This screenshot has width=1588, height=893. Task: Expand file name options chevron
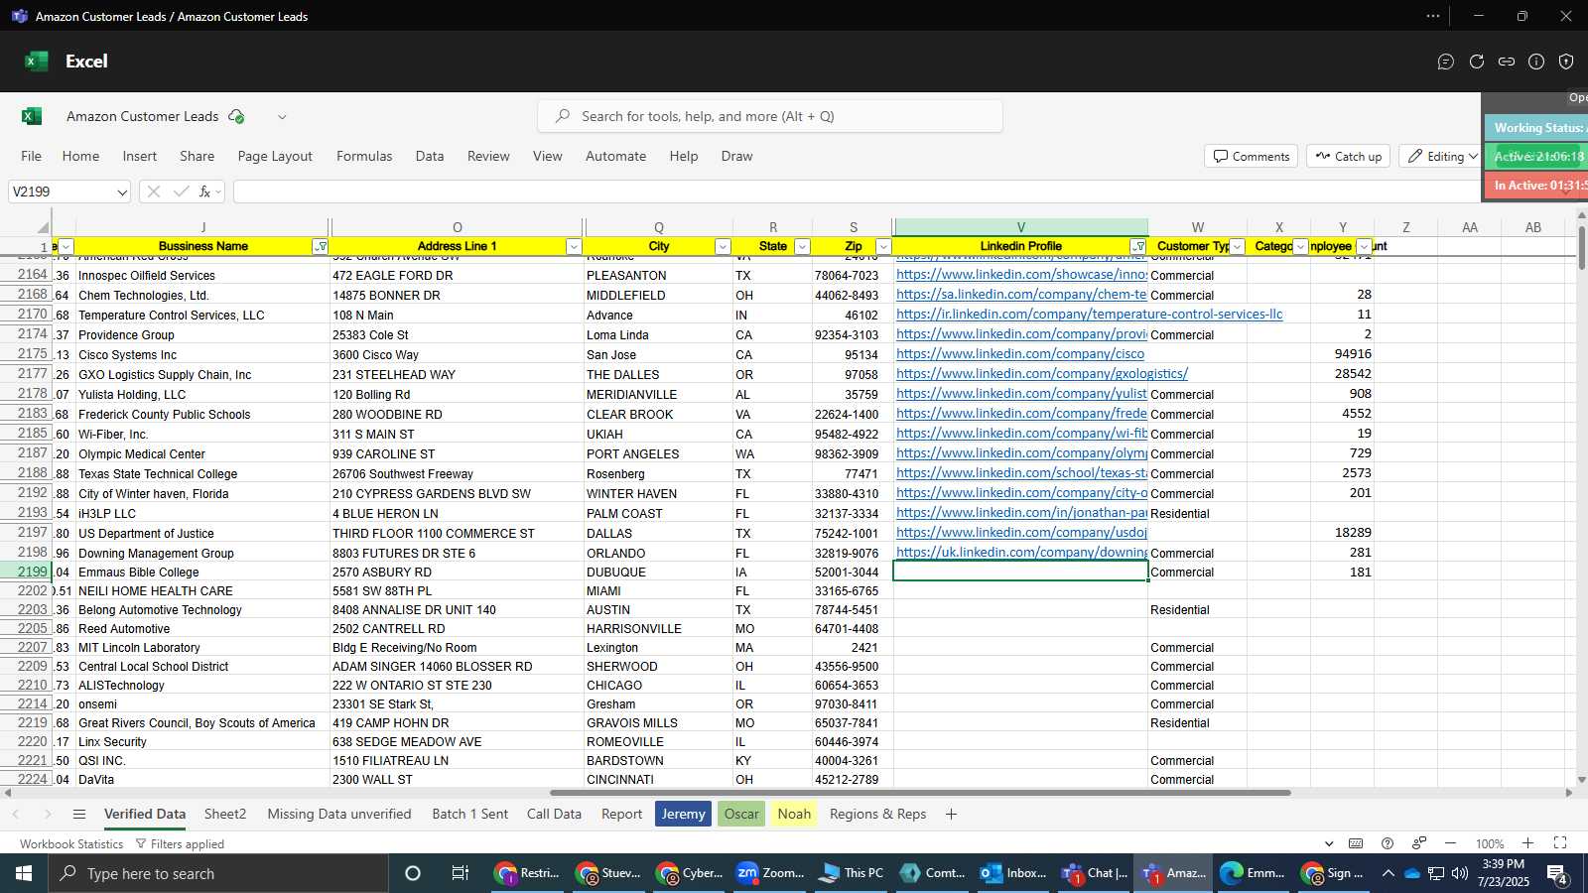point(282,116)
